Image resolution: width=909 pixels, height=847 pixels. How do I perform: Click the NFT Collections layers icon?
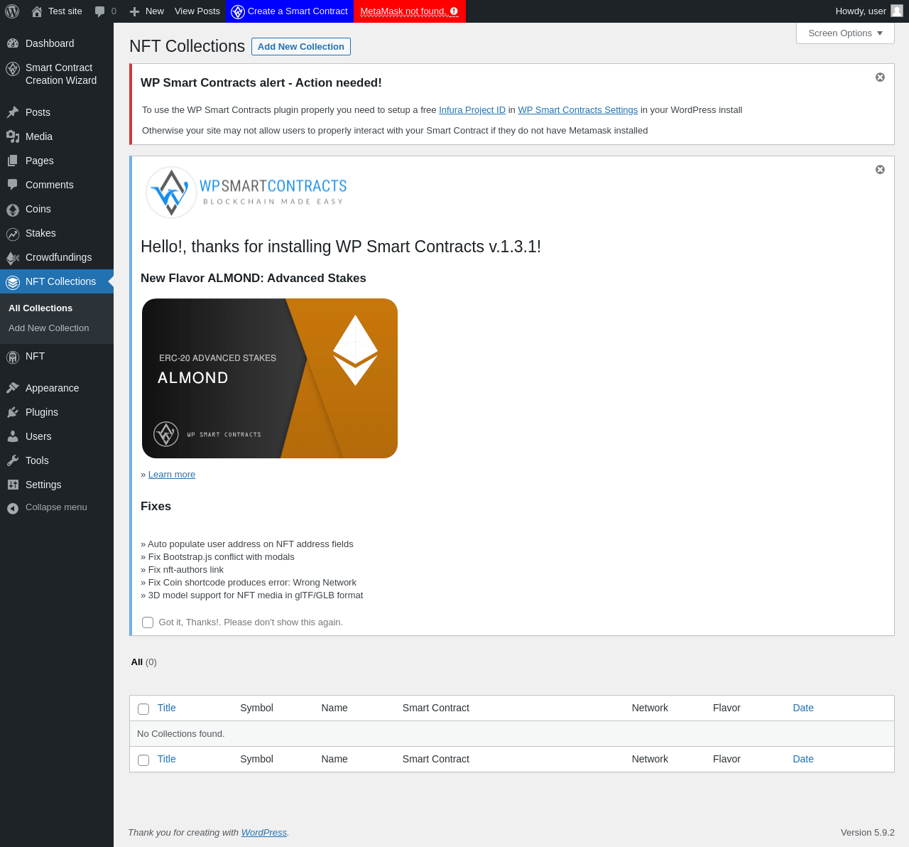click(x=13, y=282)
